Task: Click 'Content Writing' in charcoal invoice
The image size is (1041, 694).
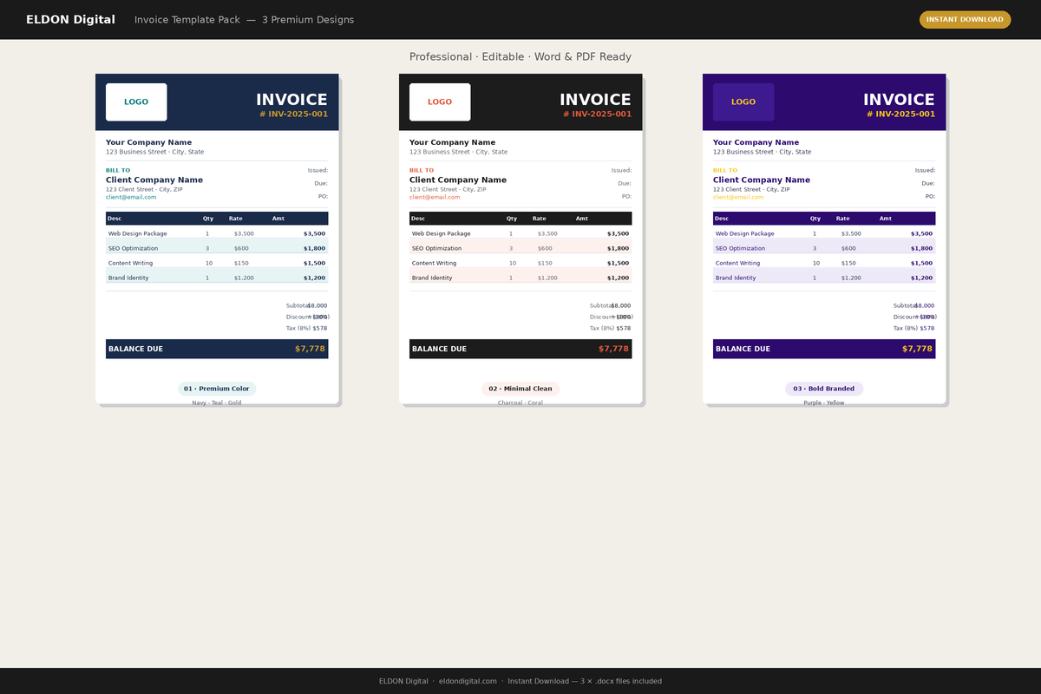Action: (434, 263)
